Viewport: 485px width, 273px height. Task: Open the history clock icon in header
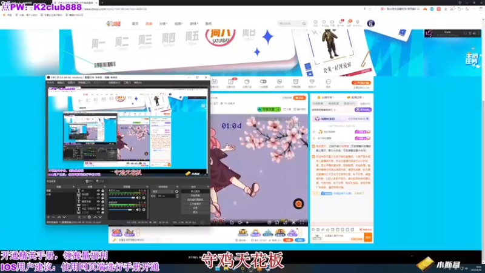[315, 22]
